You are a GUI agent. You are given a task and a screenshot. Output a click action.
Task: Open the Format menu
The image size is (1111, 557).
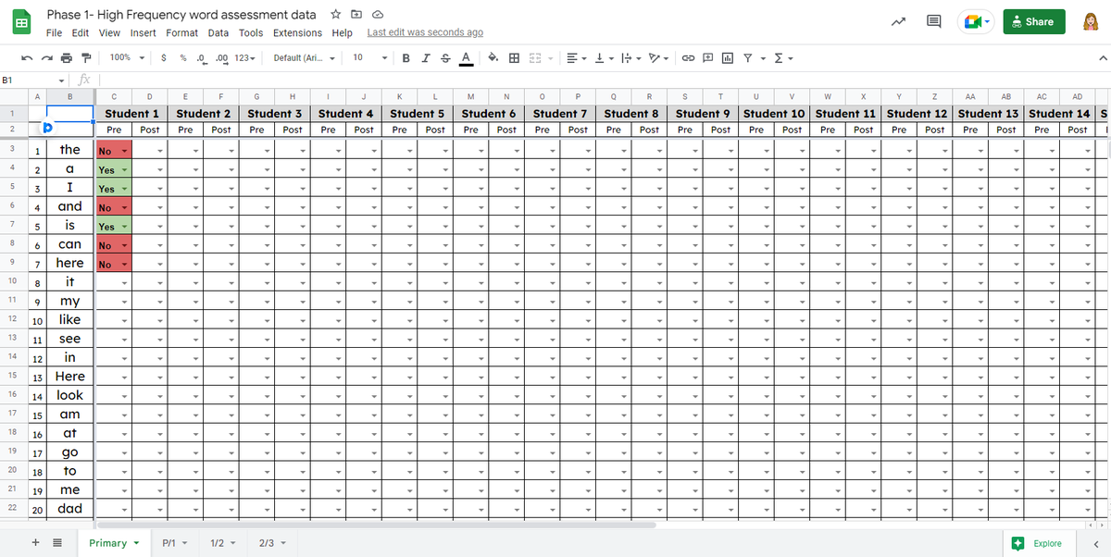(182, 32)
